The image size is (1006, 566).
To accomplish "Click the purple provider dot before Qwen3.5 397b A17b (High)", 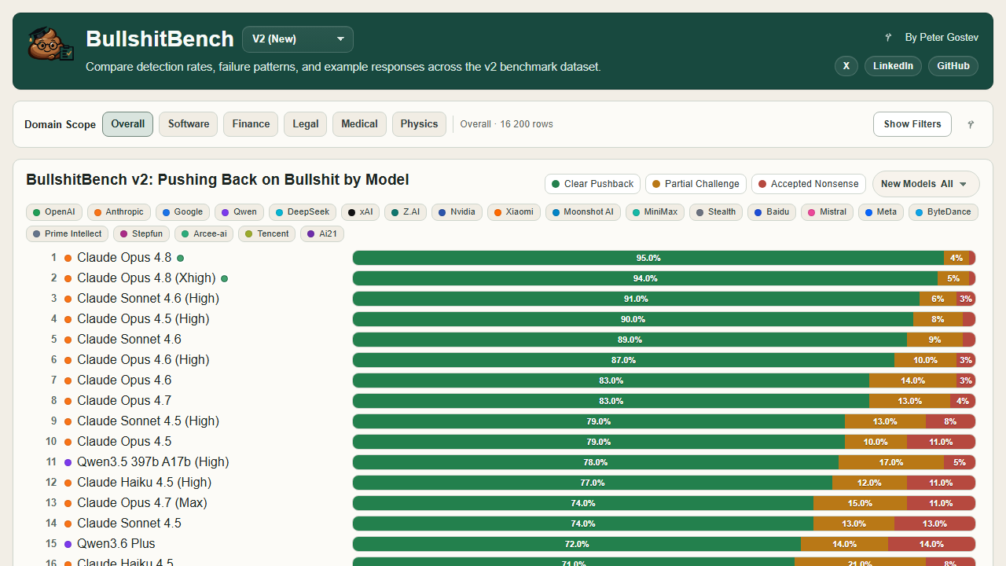I will (68, 462).
